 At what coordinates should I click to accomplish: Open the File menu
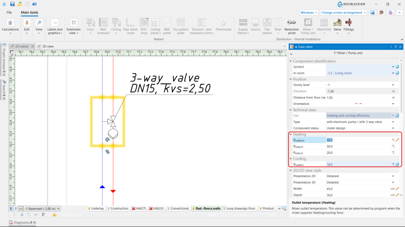(9, 13)
